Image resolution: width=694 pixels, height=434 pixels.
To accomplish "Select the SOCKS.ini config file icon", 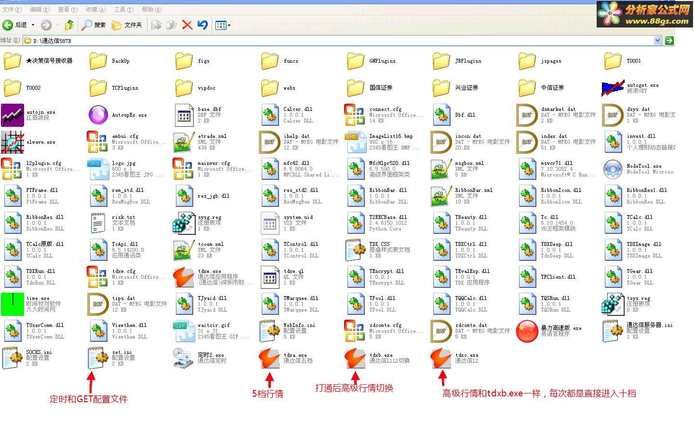I will [x=12, y=358].
